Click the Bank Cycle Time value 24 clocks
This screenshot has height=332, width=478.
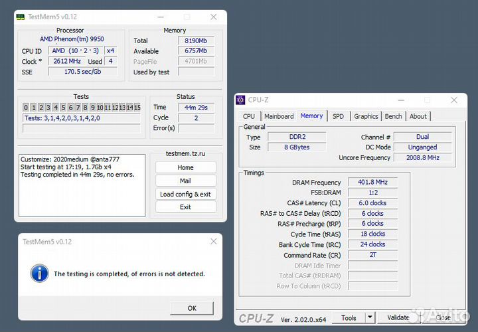[x=373, y=244]
